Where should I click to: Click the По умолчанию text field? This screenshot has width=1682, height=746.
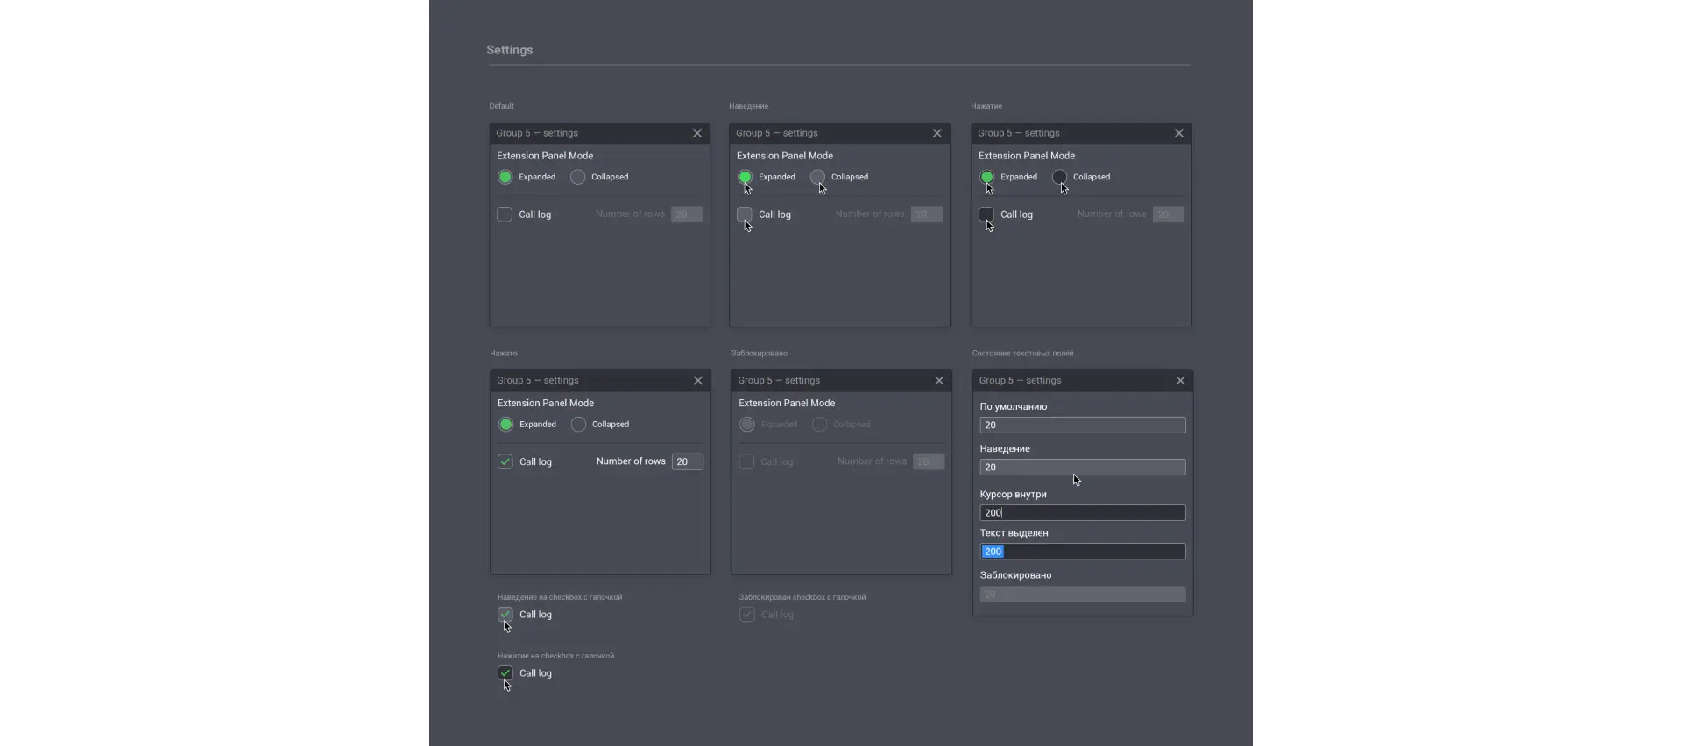(1082, 426)
